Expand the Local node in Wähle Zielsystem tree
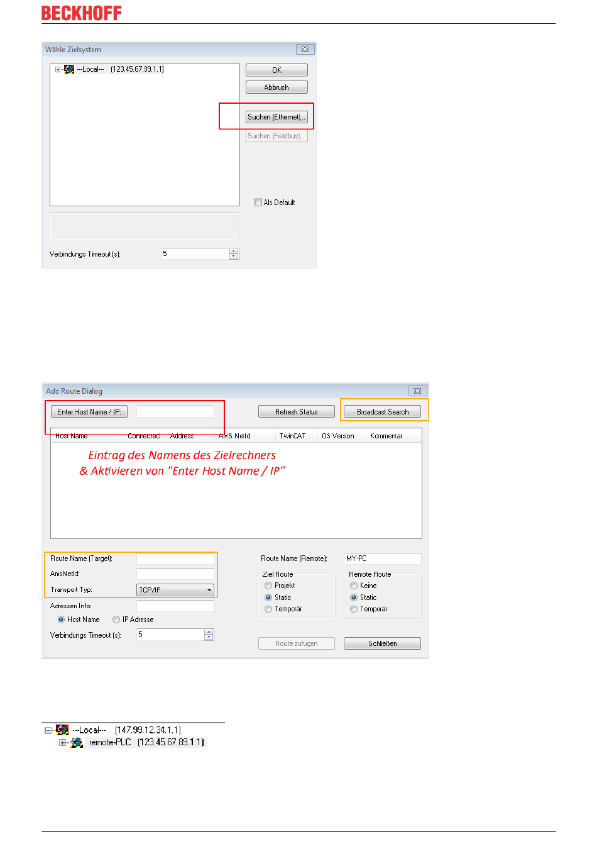 pos(58,70)
